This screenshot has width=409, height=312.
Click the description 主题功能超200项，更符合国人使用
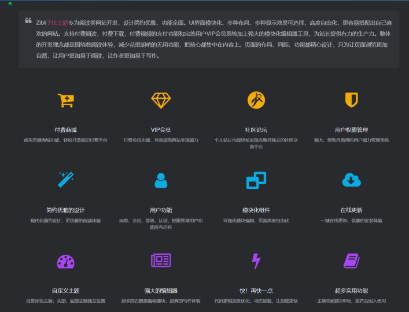351,301
